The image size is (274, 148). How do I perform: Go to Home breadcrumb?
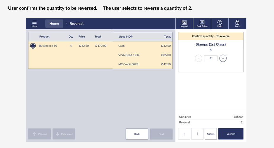point(54,24)
